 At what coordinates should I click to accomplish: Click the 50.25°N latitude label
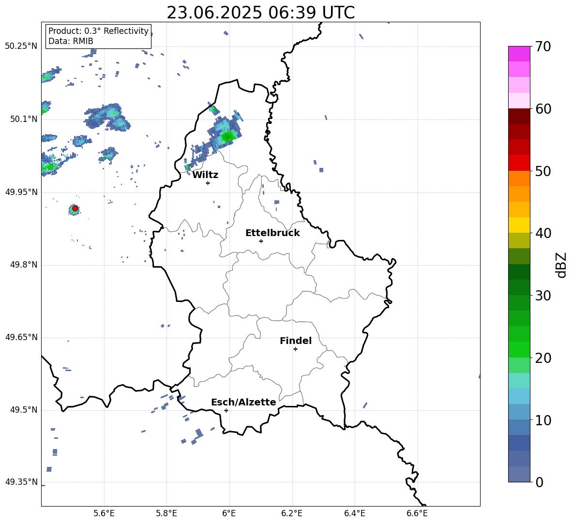21,46
